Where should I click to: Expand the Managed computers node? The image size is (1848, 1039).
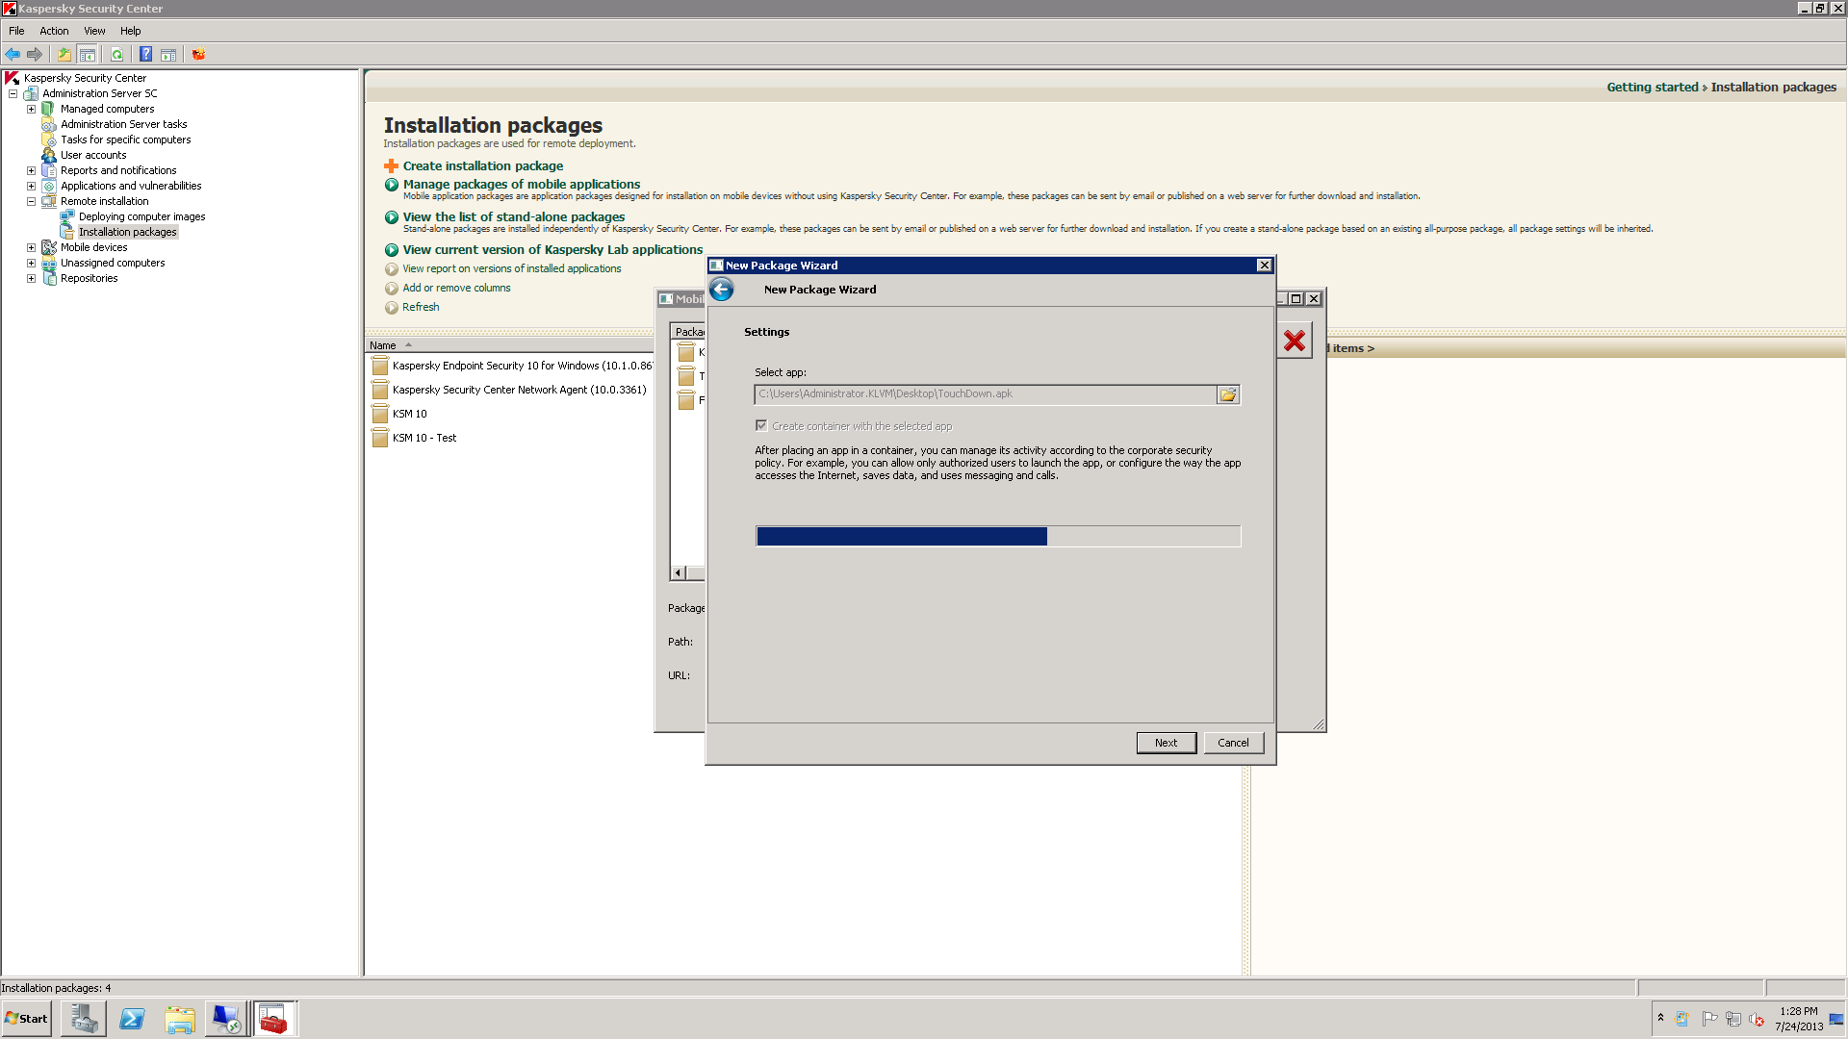point(31,109)
